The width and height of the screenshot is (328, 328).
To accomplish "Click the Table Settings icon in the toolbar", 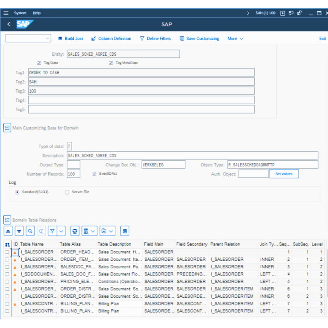I will click(x=125, y=231).
